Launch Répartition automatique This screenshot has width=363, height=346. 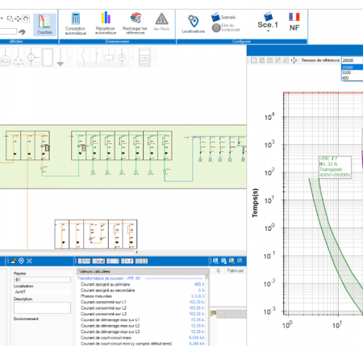tap(106, 23)
